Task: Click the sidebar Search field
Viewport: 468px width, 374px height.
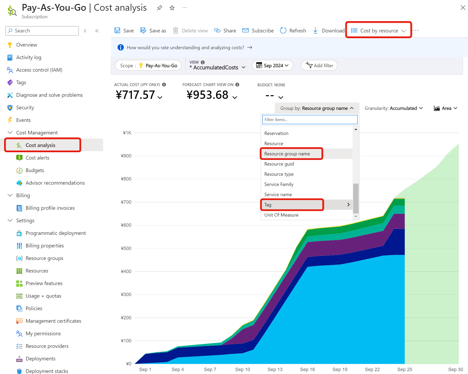Action: [42, 31]
